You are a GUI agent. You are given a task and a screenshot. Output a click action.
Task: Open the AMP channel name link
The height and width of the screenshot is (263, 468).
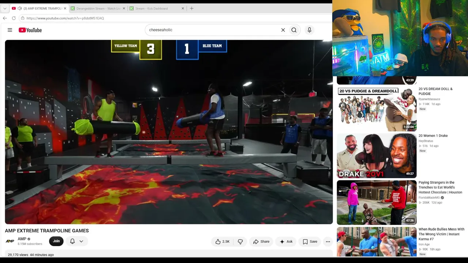point(22,239)
